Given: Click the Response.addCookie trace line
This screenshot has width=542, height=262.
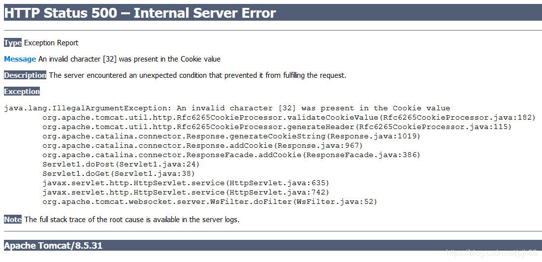Looking at the screenshot, I should [x=202, y=145].
